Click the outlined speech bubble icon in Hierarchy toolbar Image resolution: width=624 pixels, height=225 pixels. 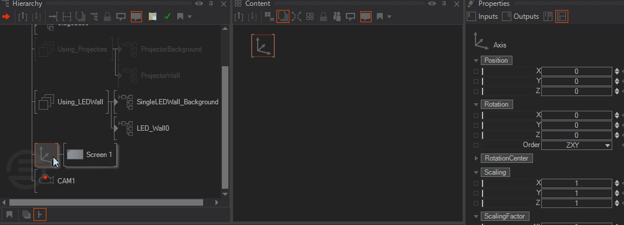pos(121,16)
